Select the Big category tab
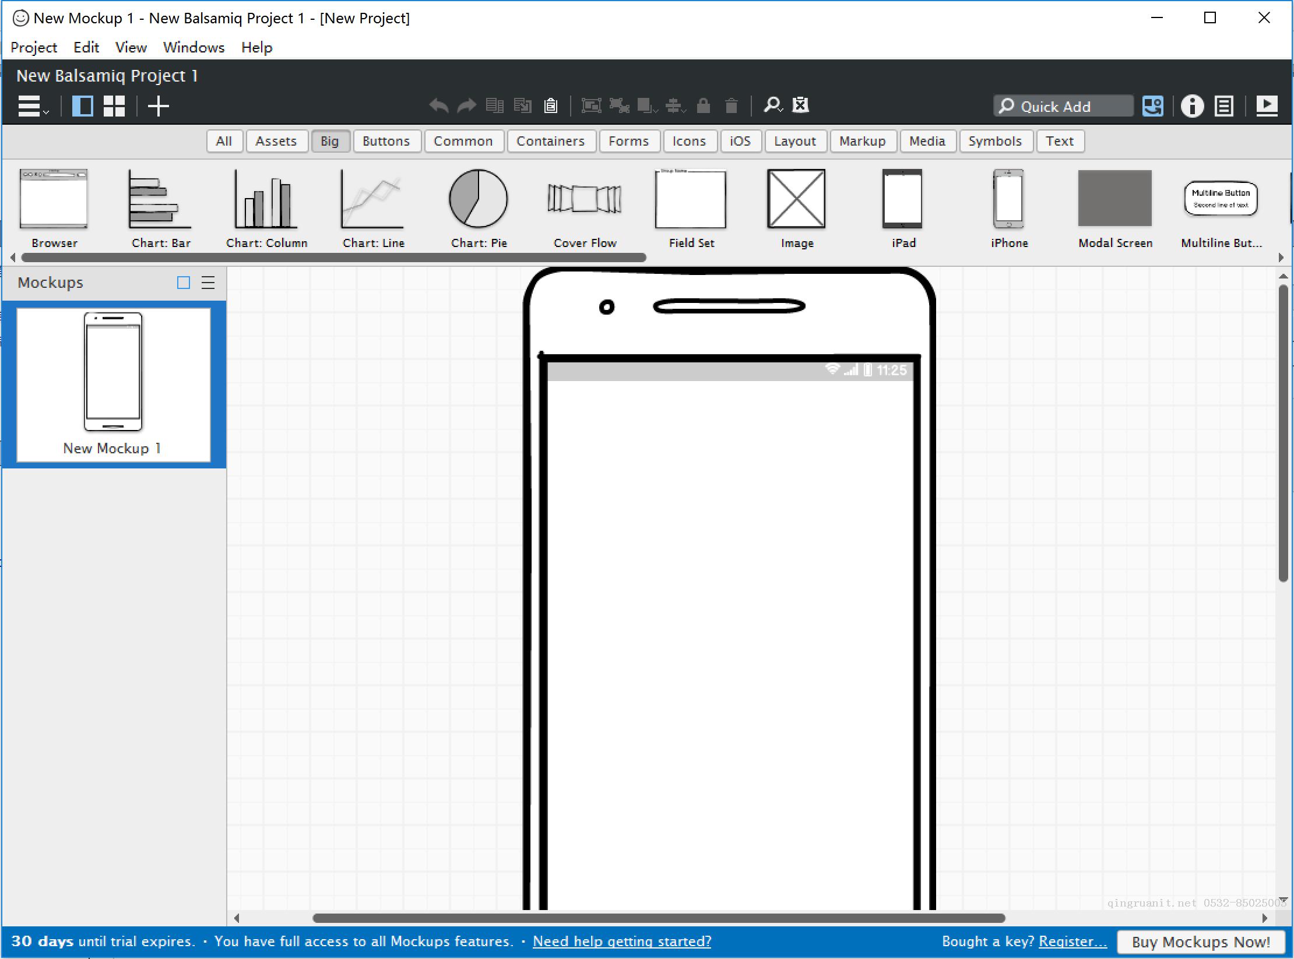 pyautogui.click(x=329, y=140)
